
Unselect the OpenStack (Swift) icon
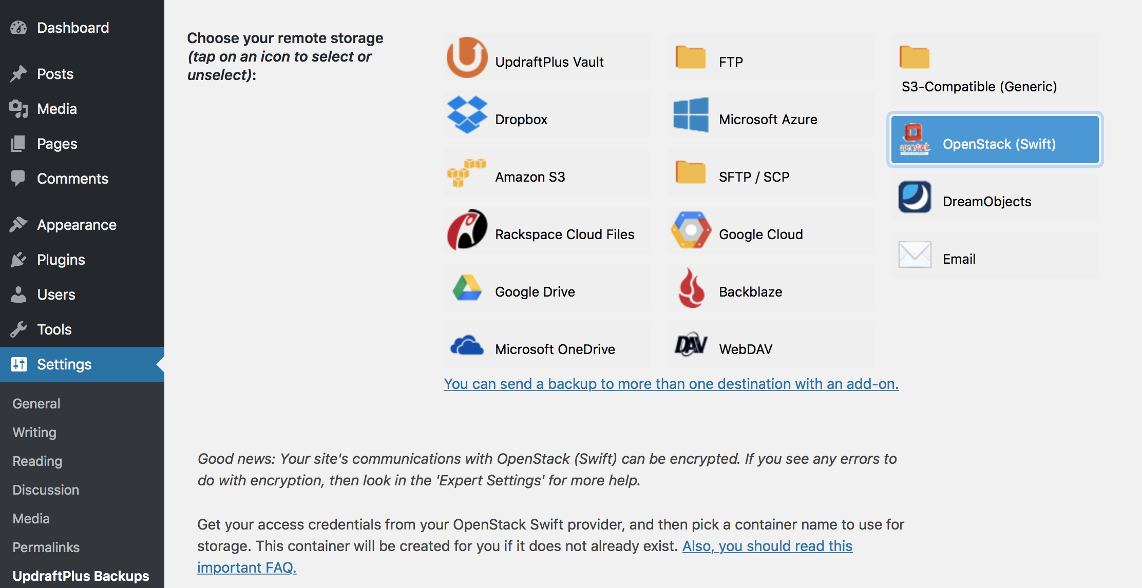pyautogui.click(x=915, y=139)
